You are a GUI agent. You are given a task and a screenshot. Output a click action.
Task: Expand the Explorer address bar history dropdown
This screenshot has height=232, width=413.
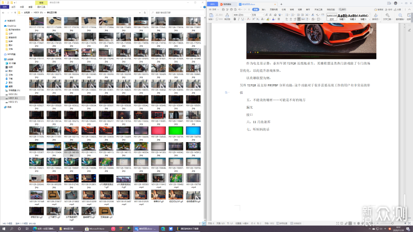click(x=139, y=13)
